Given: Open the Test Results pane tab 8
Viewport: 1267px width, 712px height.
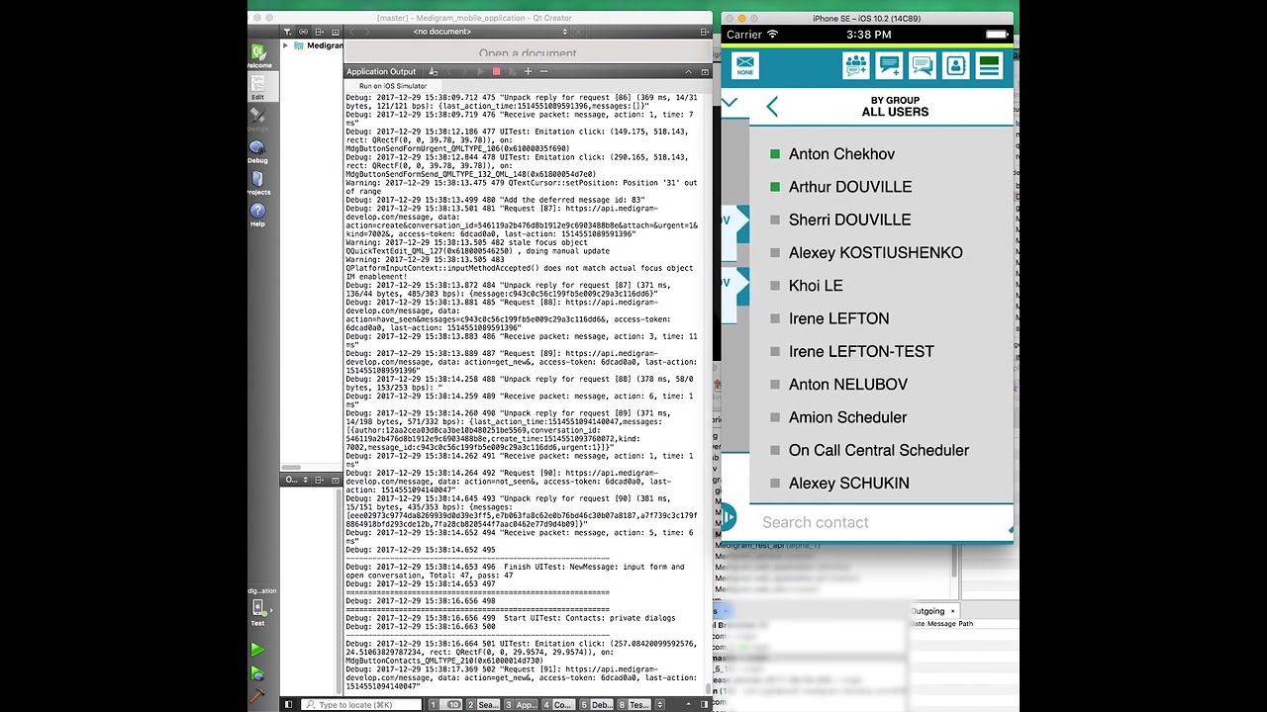Looking at the screenshot, I should (x=634, y=704).
